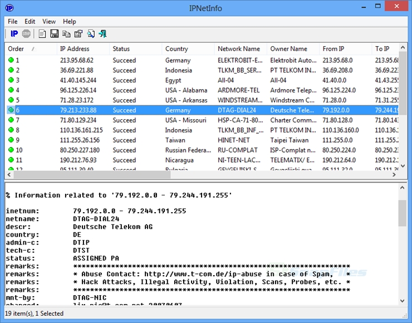Select IP address 71.80.129.234
The height and width of the screenshot is (323, 412).
[x=79, y=120]
